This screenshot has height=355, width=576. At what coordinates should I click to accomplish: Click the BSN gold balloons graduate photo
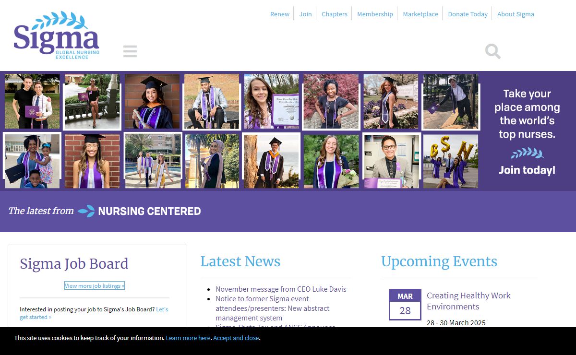point(450,161)
